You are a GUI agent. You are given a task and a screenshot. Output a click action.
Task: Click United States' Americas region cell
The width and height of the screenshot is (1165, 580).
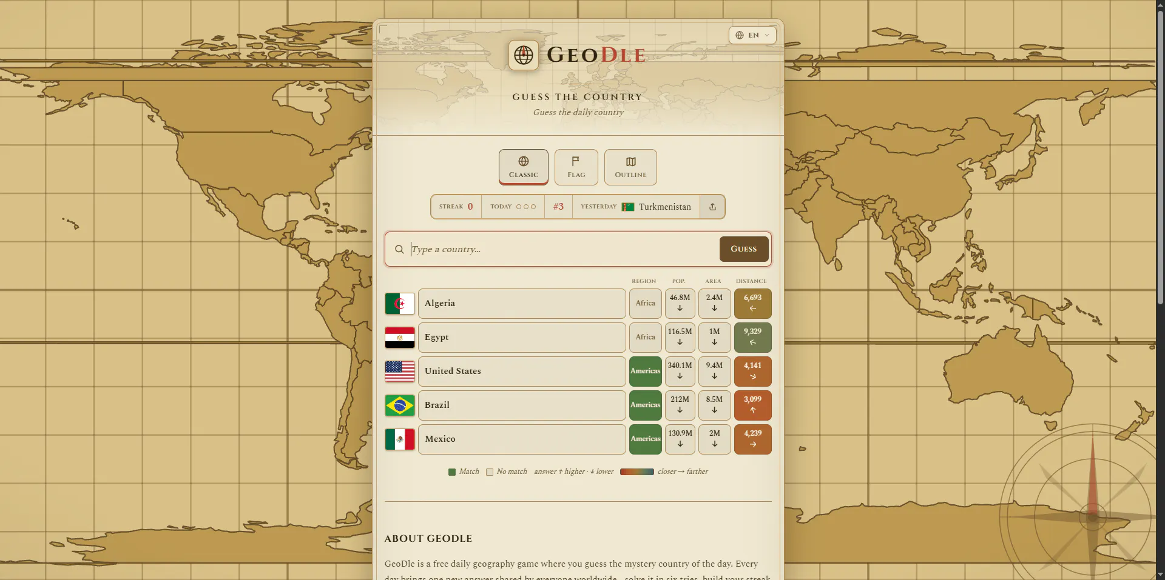(x=646, y=372)
